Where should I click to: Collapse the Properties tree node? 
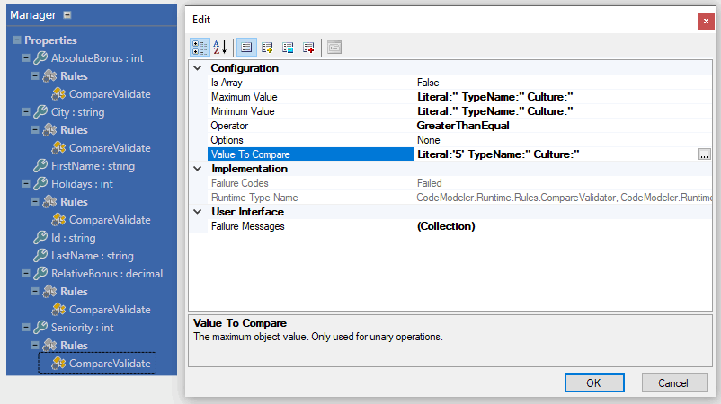tap(17, 40)
